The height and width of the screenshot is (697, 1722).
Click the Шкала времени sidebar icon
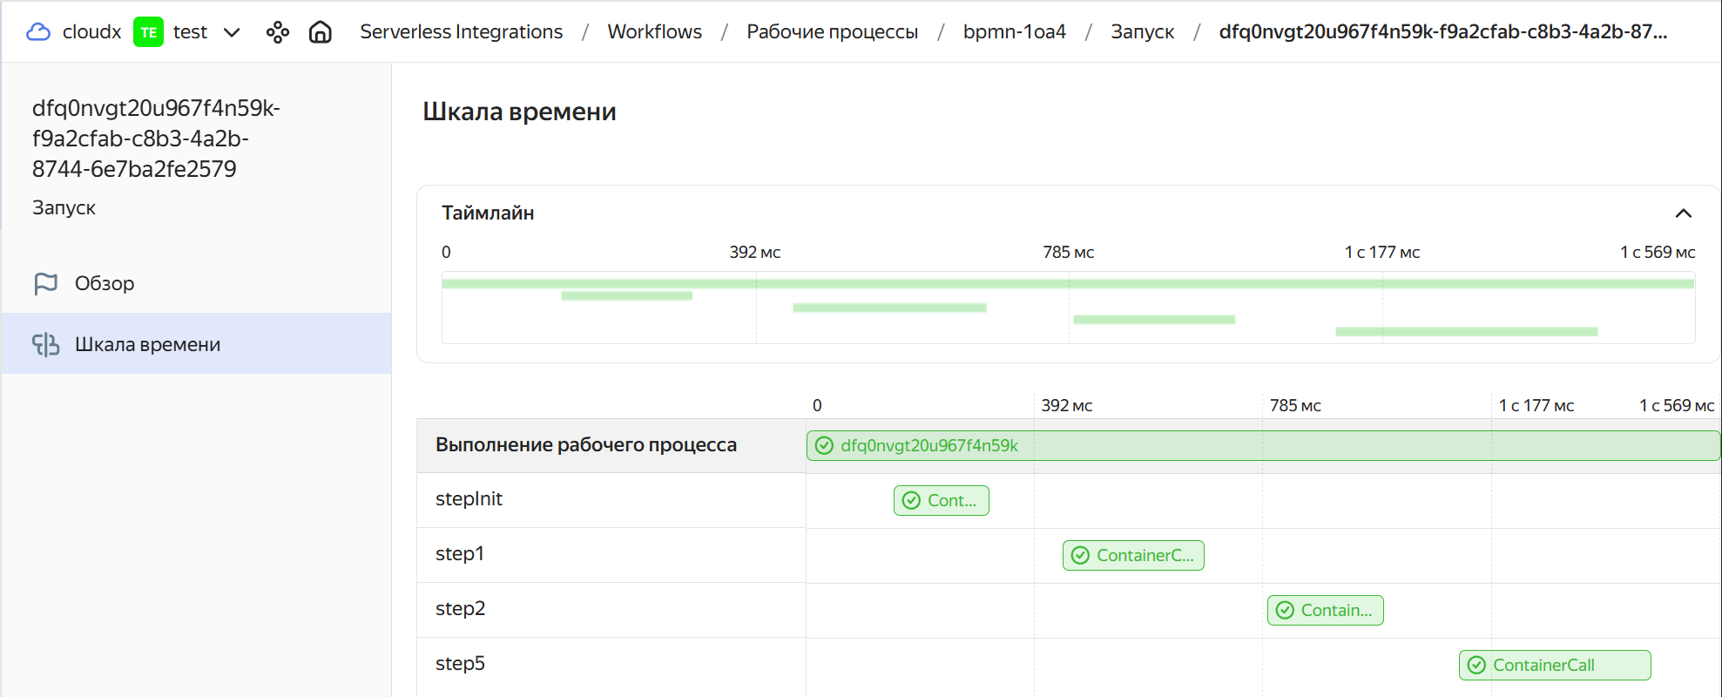click(x=45, y=345)
